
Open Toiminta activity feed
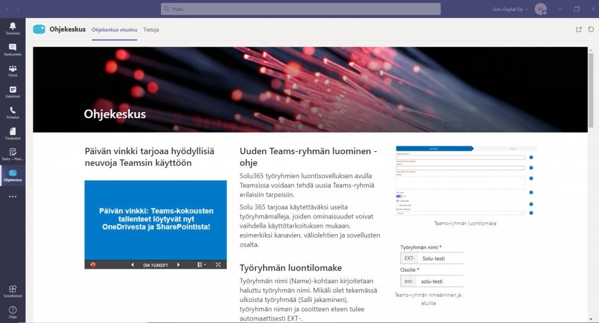[12, 28]
